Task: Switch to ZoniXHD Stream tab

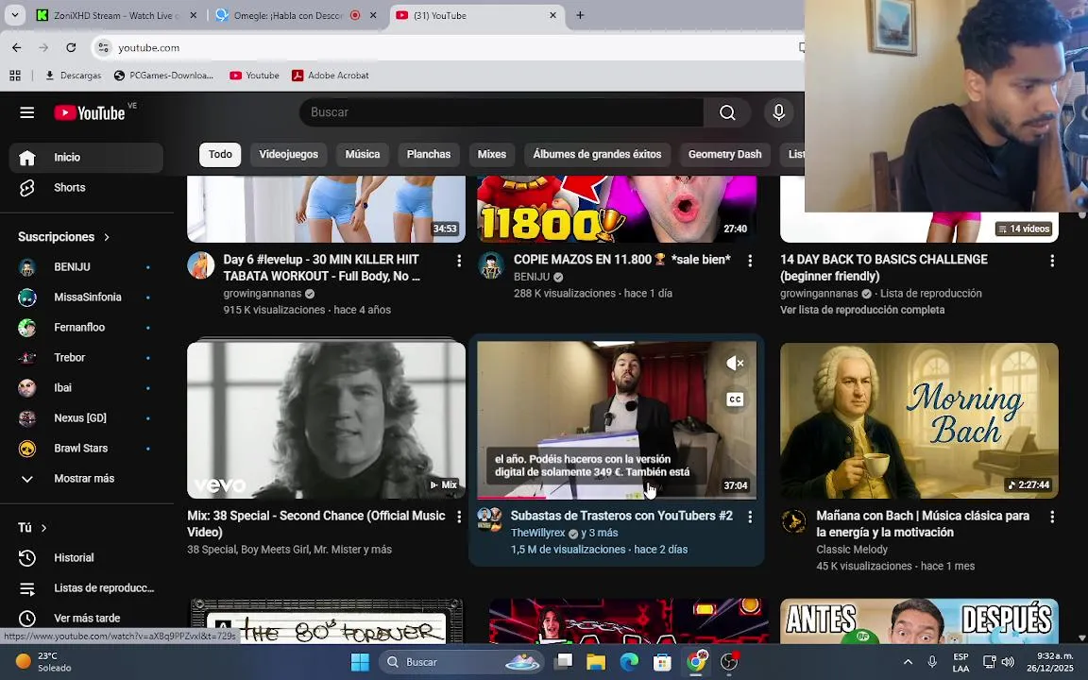Action: pos(116,15)
